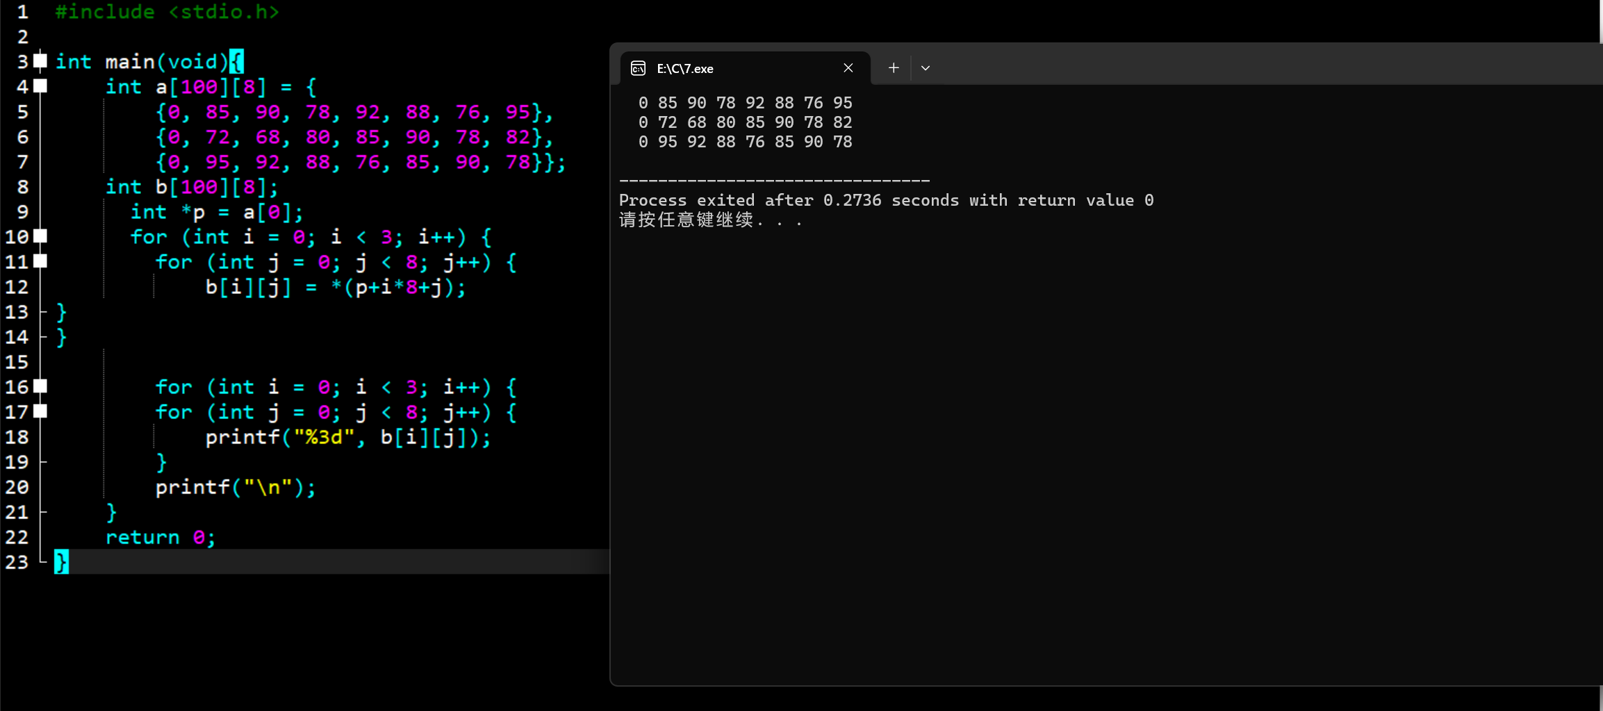Viewport: 1603px width, 711px height.
Task: Click terminal output row '0 72 68 80 85 90 78 82'
Action: (746, 122)
